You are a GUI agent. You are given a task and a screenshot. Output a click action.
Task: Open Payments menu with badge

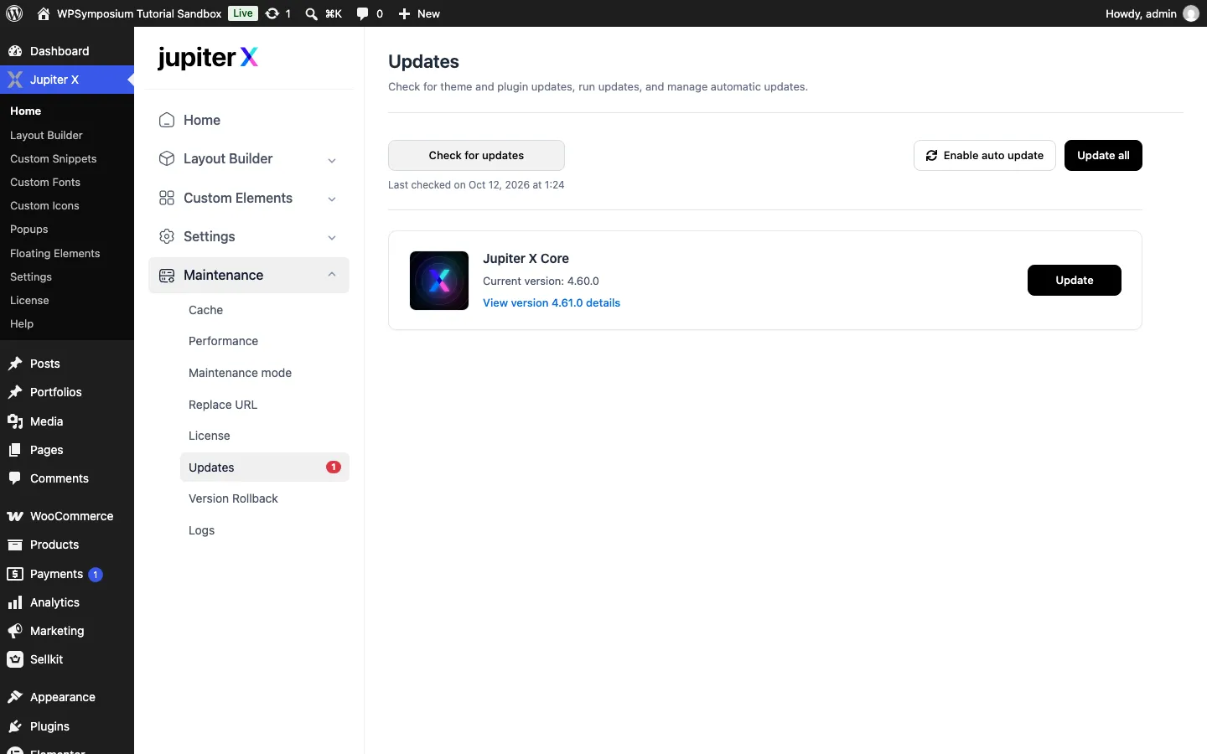(x=67, y=574)
